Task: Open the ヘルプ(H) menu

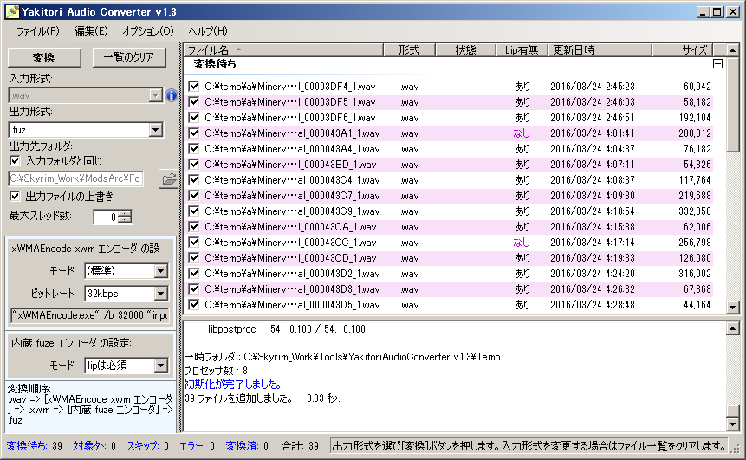Action: pyautogui.click(x=207, y=31)
